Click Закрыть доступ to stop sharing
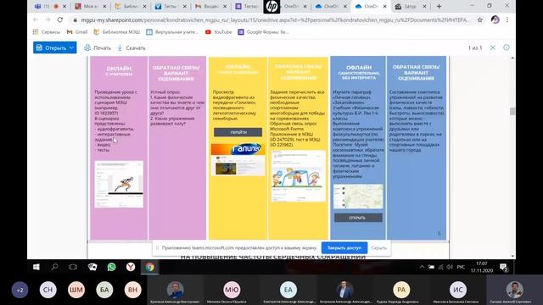Image resolution: width=543 pixels, height=305 pixels. [x=344, y=247]
